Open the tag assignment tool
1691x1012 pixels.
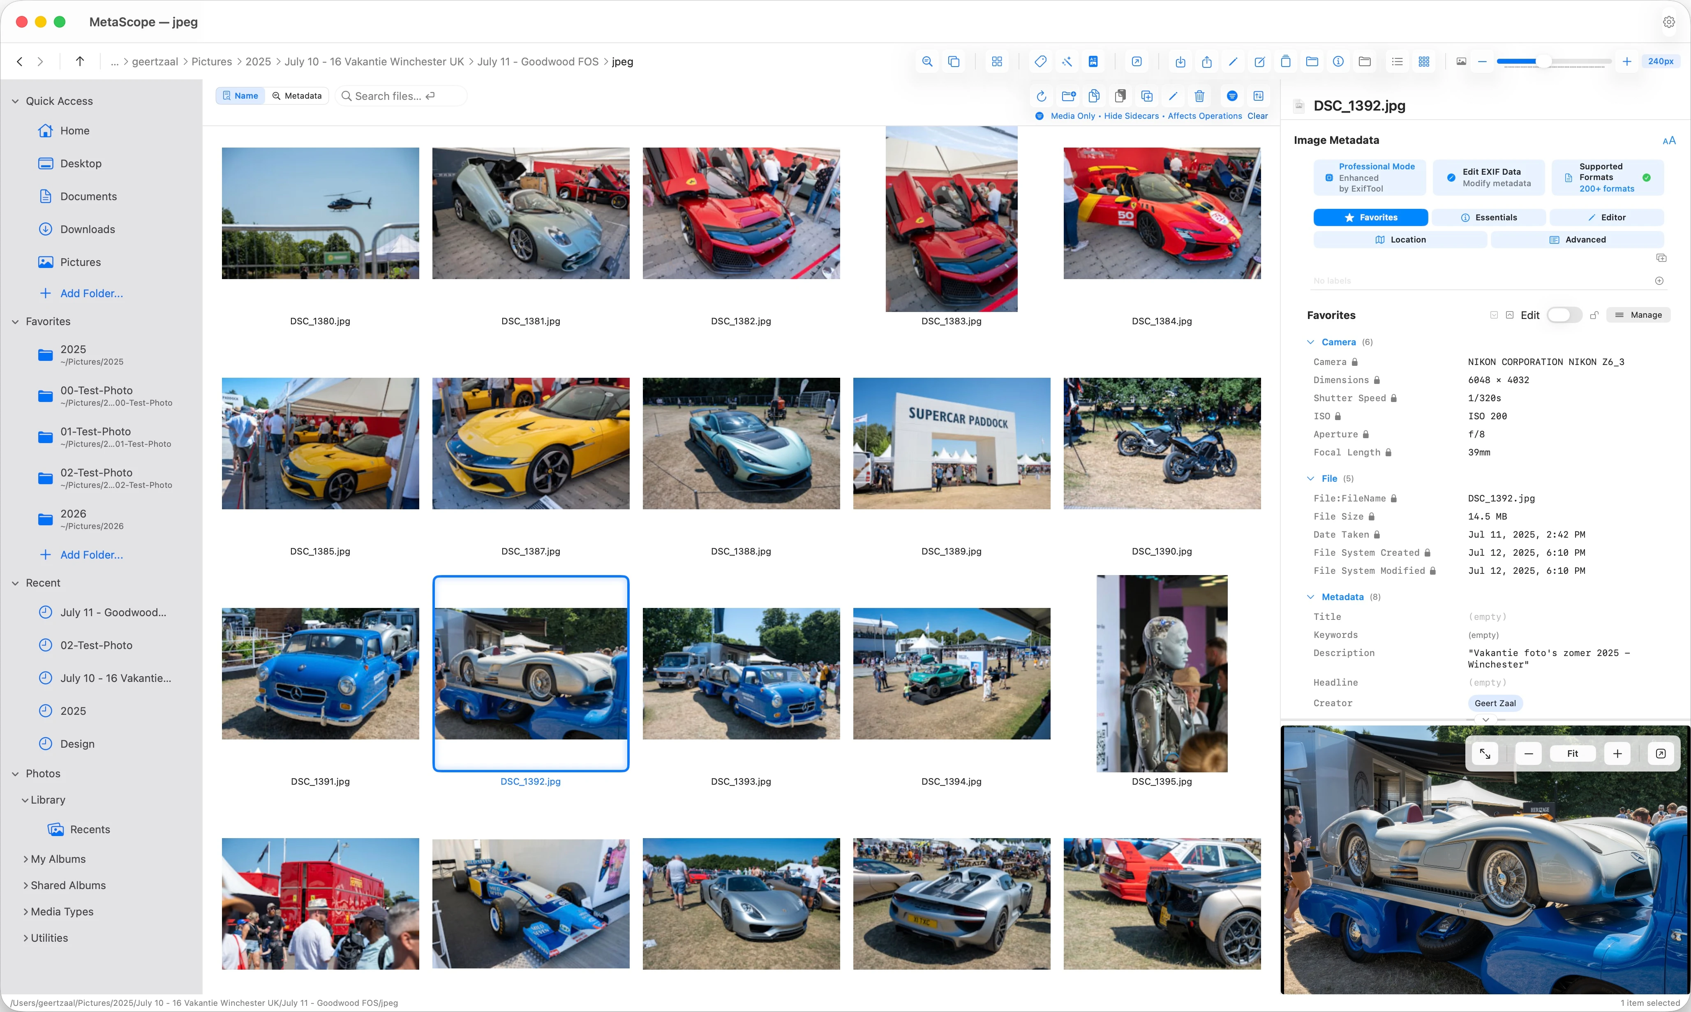tap(1040, 61)
